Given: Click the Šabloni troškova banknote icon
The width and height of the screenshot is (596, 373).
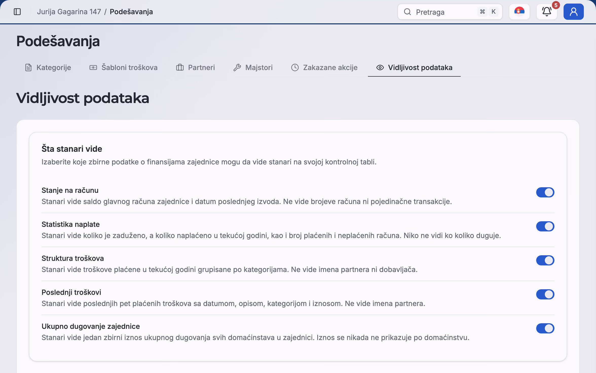Looking at the screenshot, I should point(93,67).
